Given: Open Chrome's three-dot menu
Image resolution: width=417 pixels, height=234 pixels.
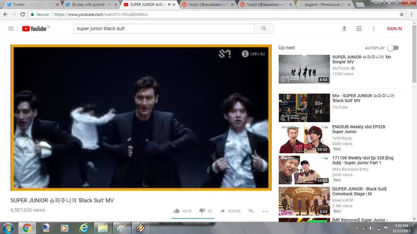Looking at the screenshot, I should 412,15.
